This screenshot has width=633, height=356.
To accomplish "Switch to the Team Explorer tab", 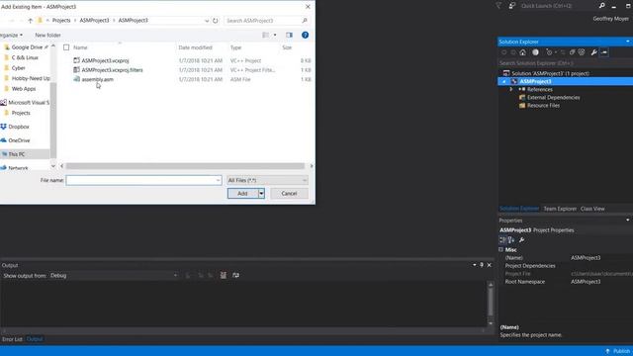I will [x=560, y=209].
